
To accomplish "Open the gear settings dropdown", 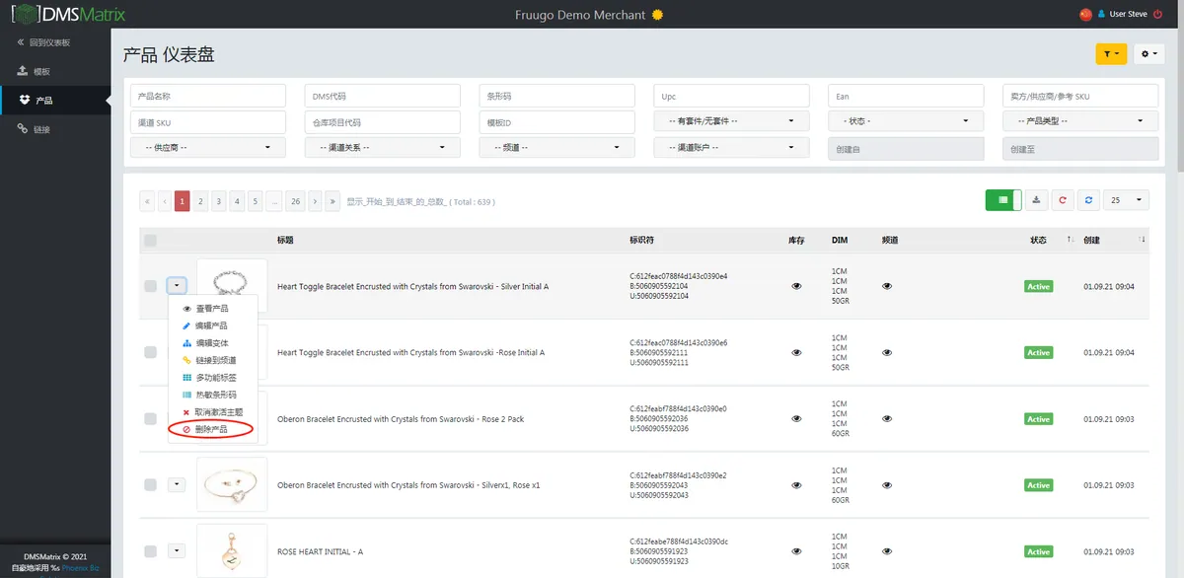I will point(1149,54).
